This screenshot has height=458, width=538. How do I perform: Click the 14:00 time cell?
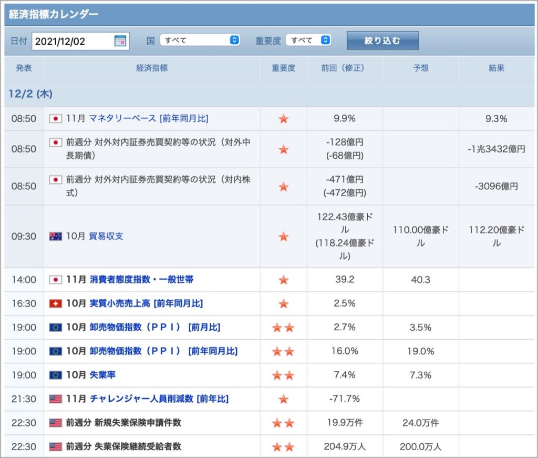coord(24,280)
